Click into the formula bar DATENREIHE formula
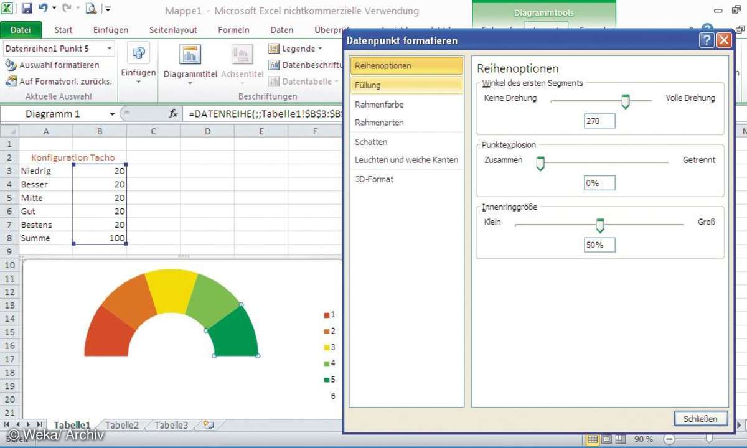 click(x=266, y=114)
